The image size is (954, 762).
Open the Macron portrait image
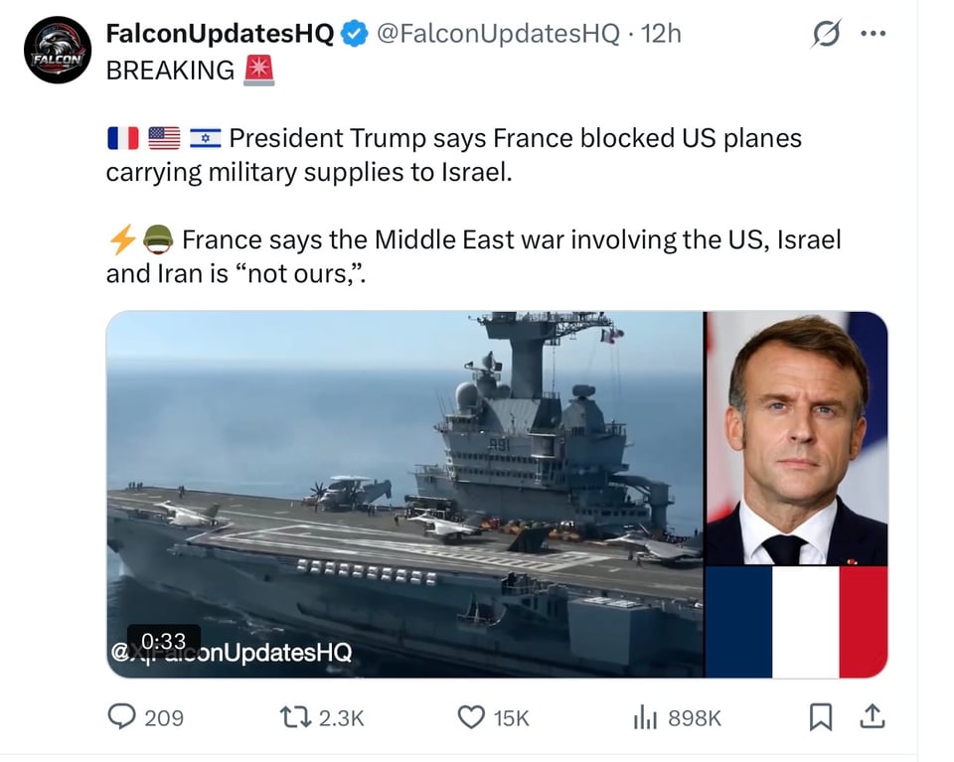[x=795, y=437]
